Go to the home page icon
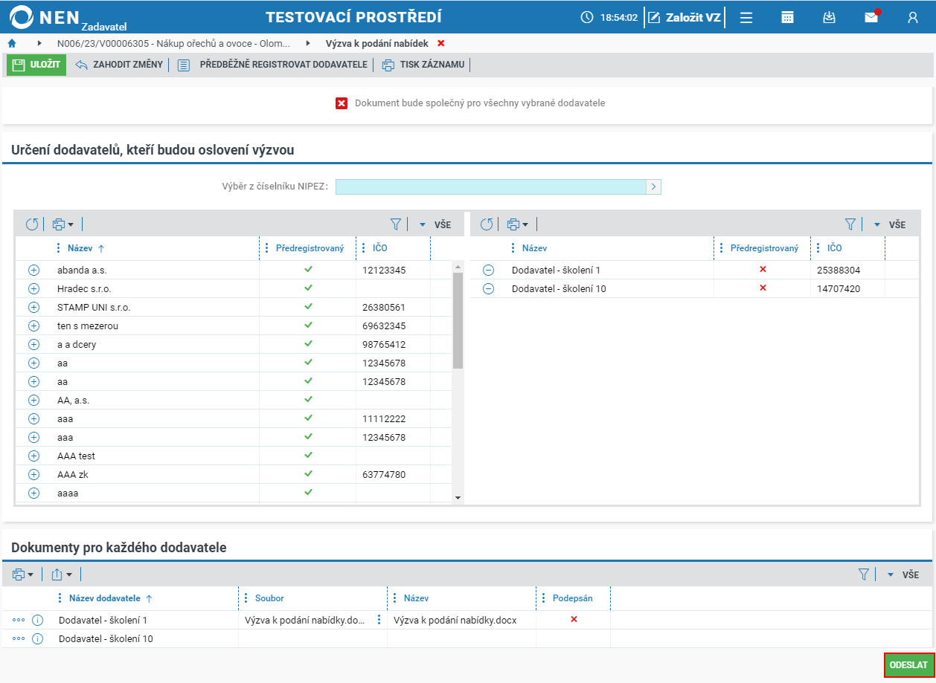 (12, 43)
